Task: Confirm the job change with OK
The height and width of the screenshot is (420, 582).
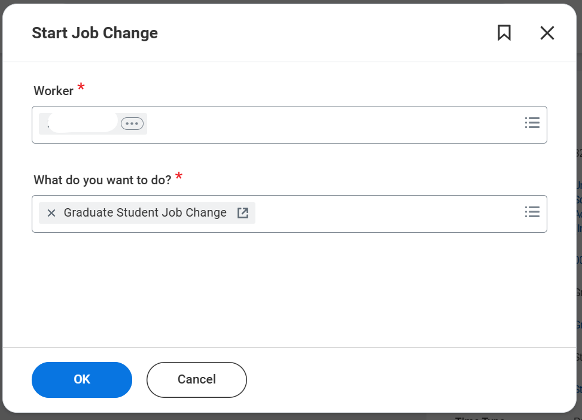Action: 82,379
